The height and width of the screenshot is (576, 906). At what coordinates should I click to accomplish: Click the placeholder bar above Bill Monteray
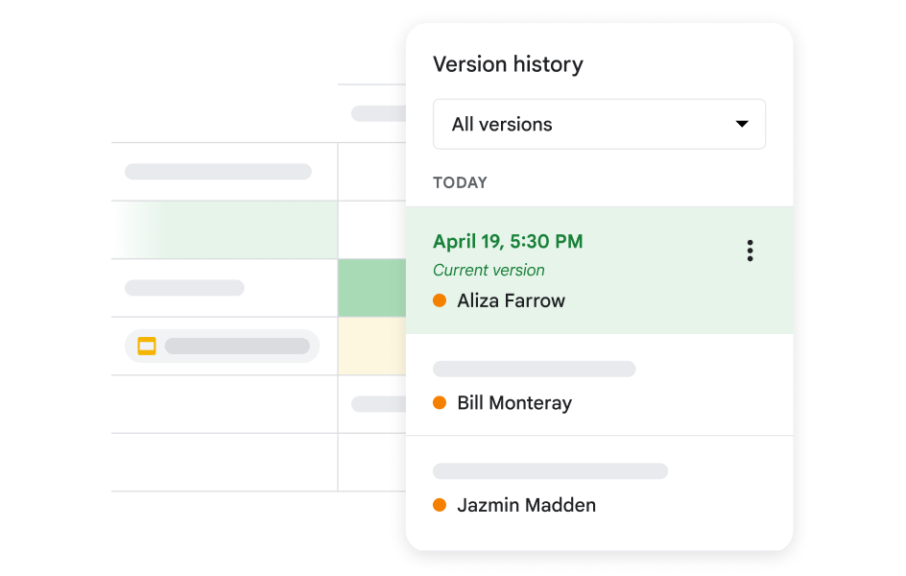534,369
